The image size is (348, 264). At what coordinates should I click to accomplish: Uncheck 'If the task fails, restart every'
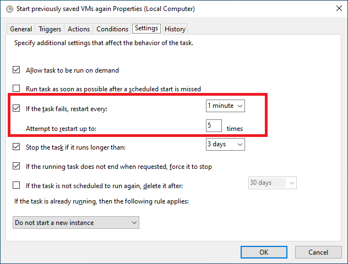pos(16,108)
